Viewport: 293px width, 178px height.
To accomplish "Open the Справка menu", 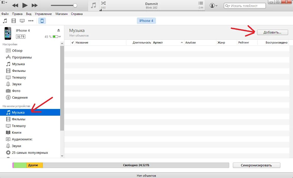I will tap(77, 14).
